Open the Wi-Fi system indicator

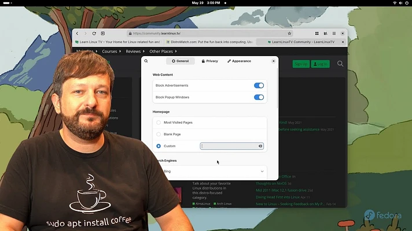tap(395, 3)
